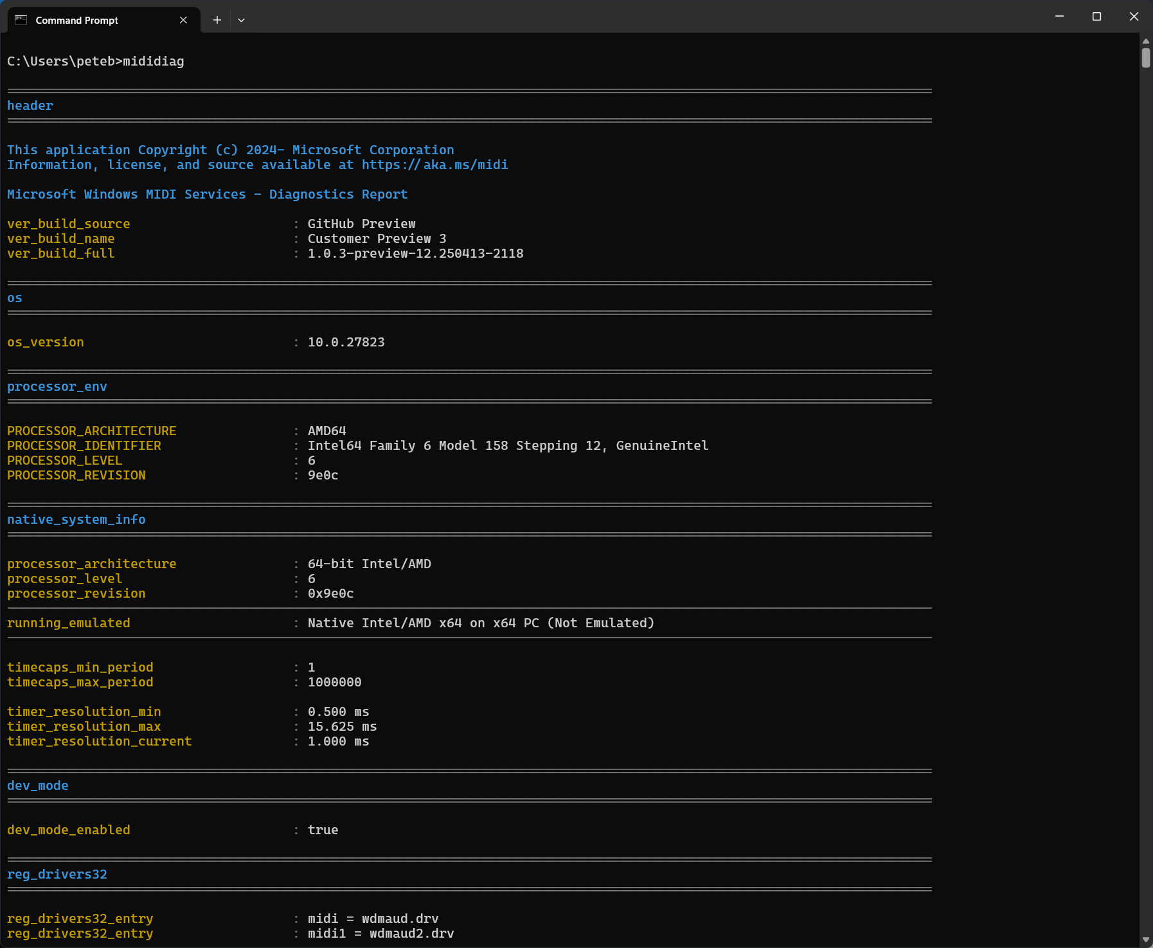
Task: Click the dev_mode_enabled true value
Action: (x=323, y=830)
